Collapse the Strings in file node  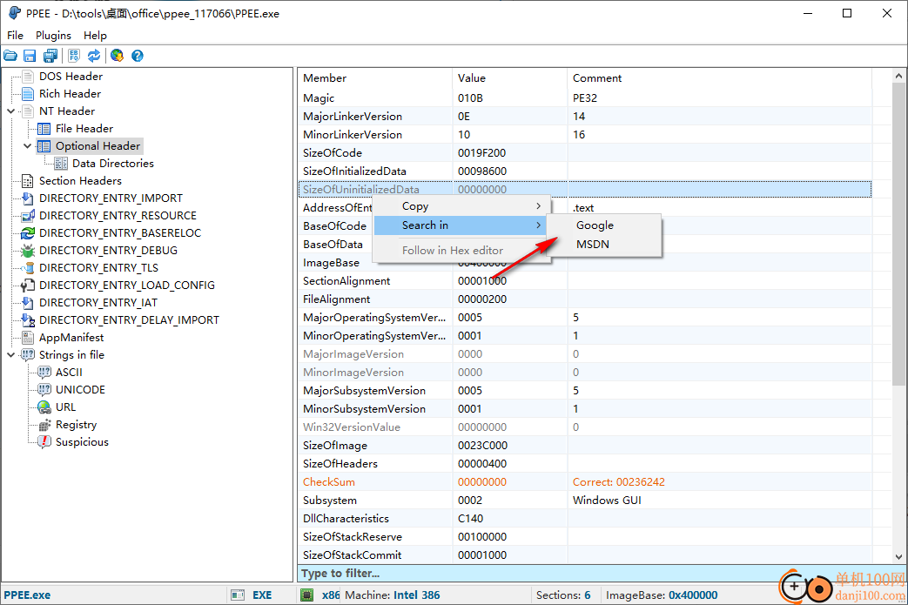[x=11, y=355]
